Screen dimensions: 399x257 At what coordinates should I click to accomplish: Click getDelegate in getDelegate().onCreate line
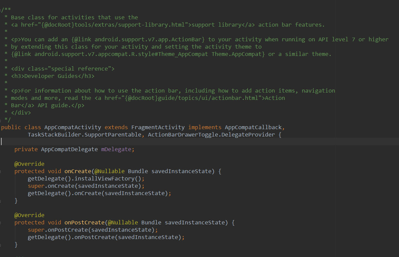pos(46,193)
